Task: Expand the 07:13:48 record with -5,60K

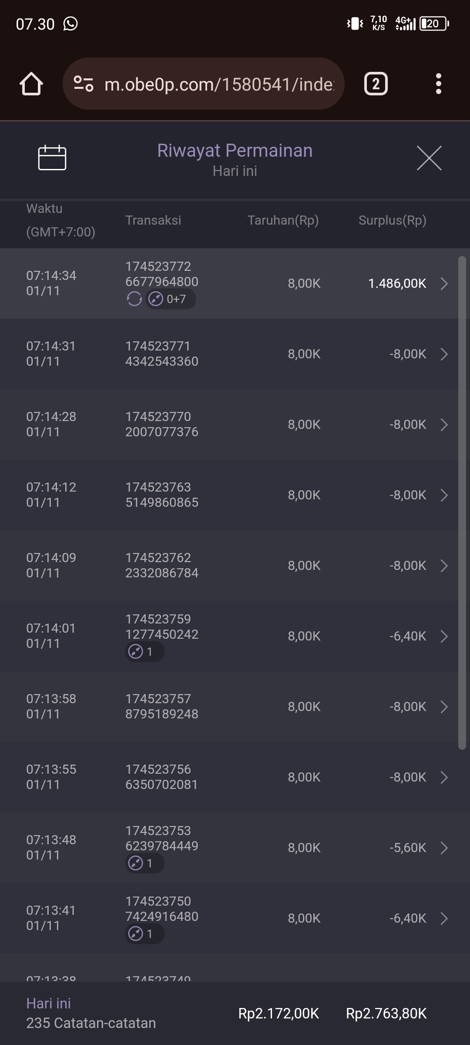Action: [x=444, y=848]
